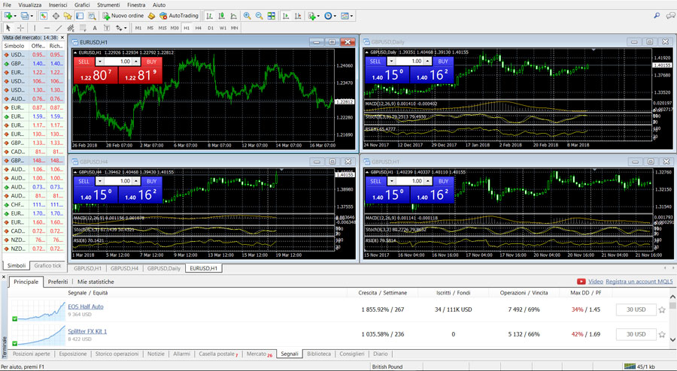Switch to the Storico operazioni tab
Viewport: 677px width, 371px height.
(x=116, y=354)
